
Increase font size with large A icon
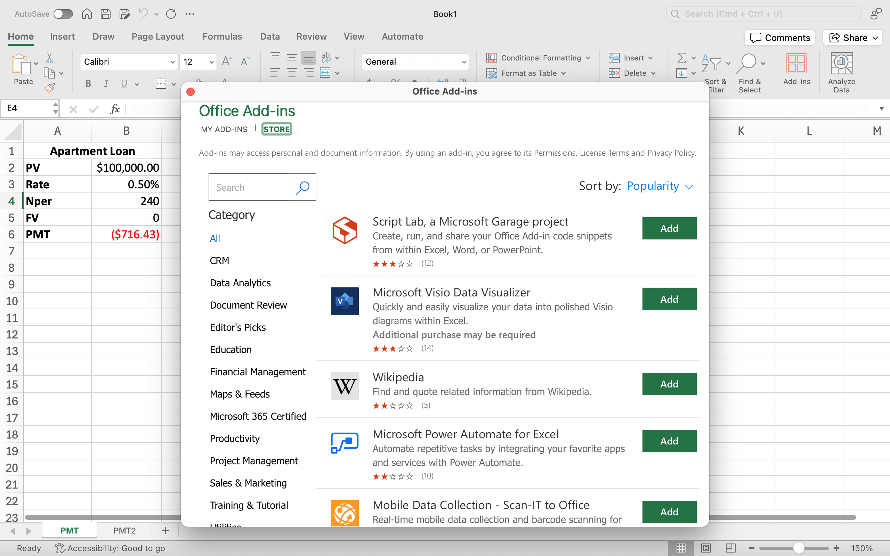pyautogui.click(x=227, y=61)
